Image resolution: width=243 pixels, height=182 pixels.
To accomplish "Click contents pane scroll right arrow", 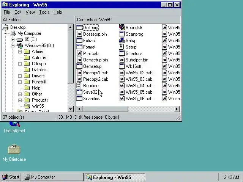I will pyautogui.click(x=177, y=109).
